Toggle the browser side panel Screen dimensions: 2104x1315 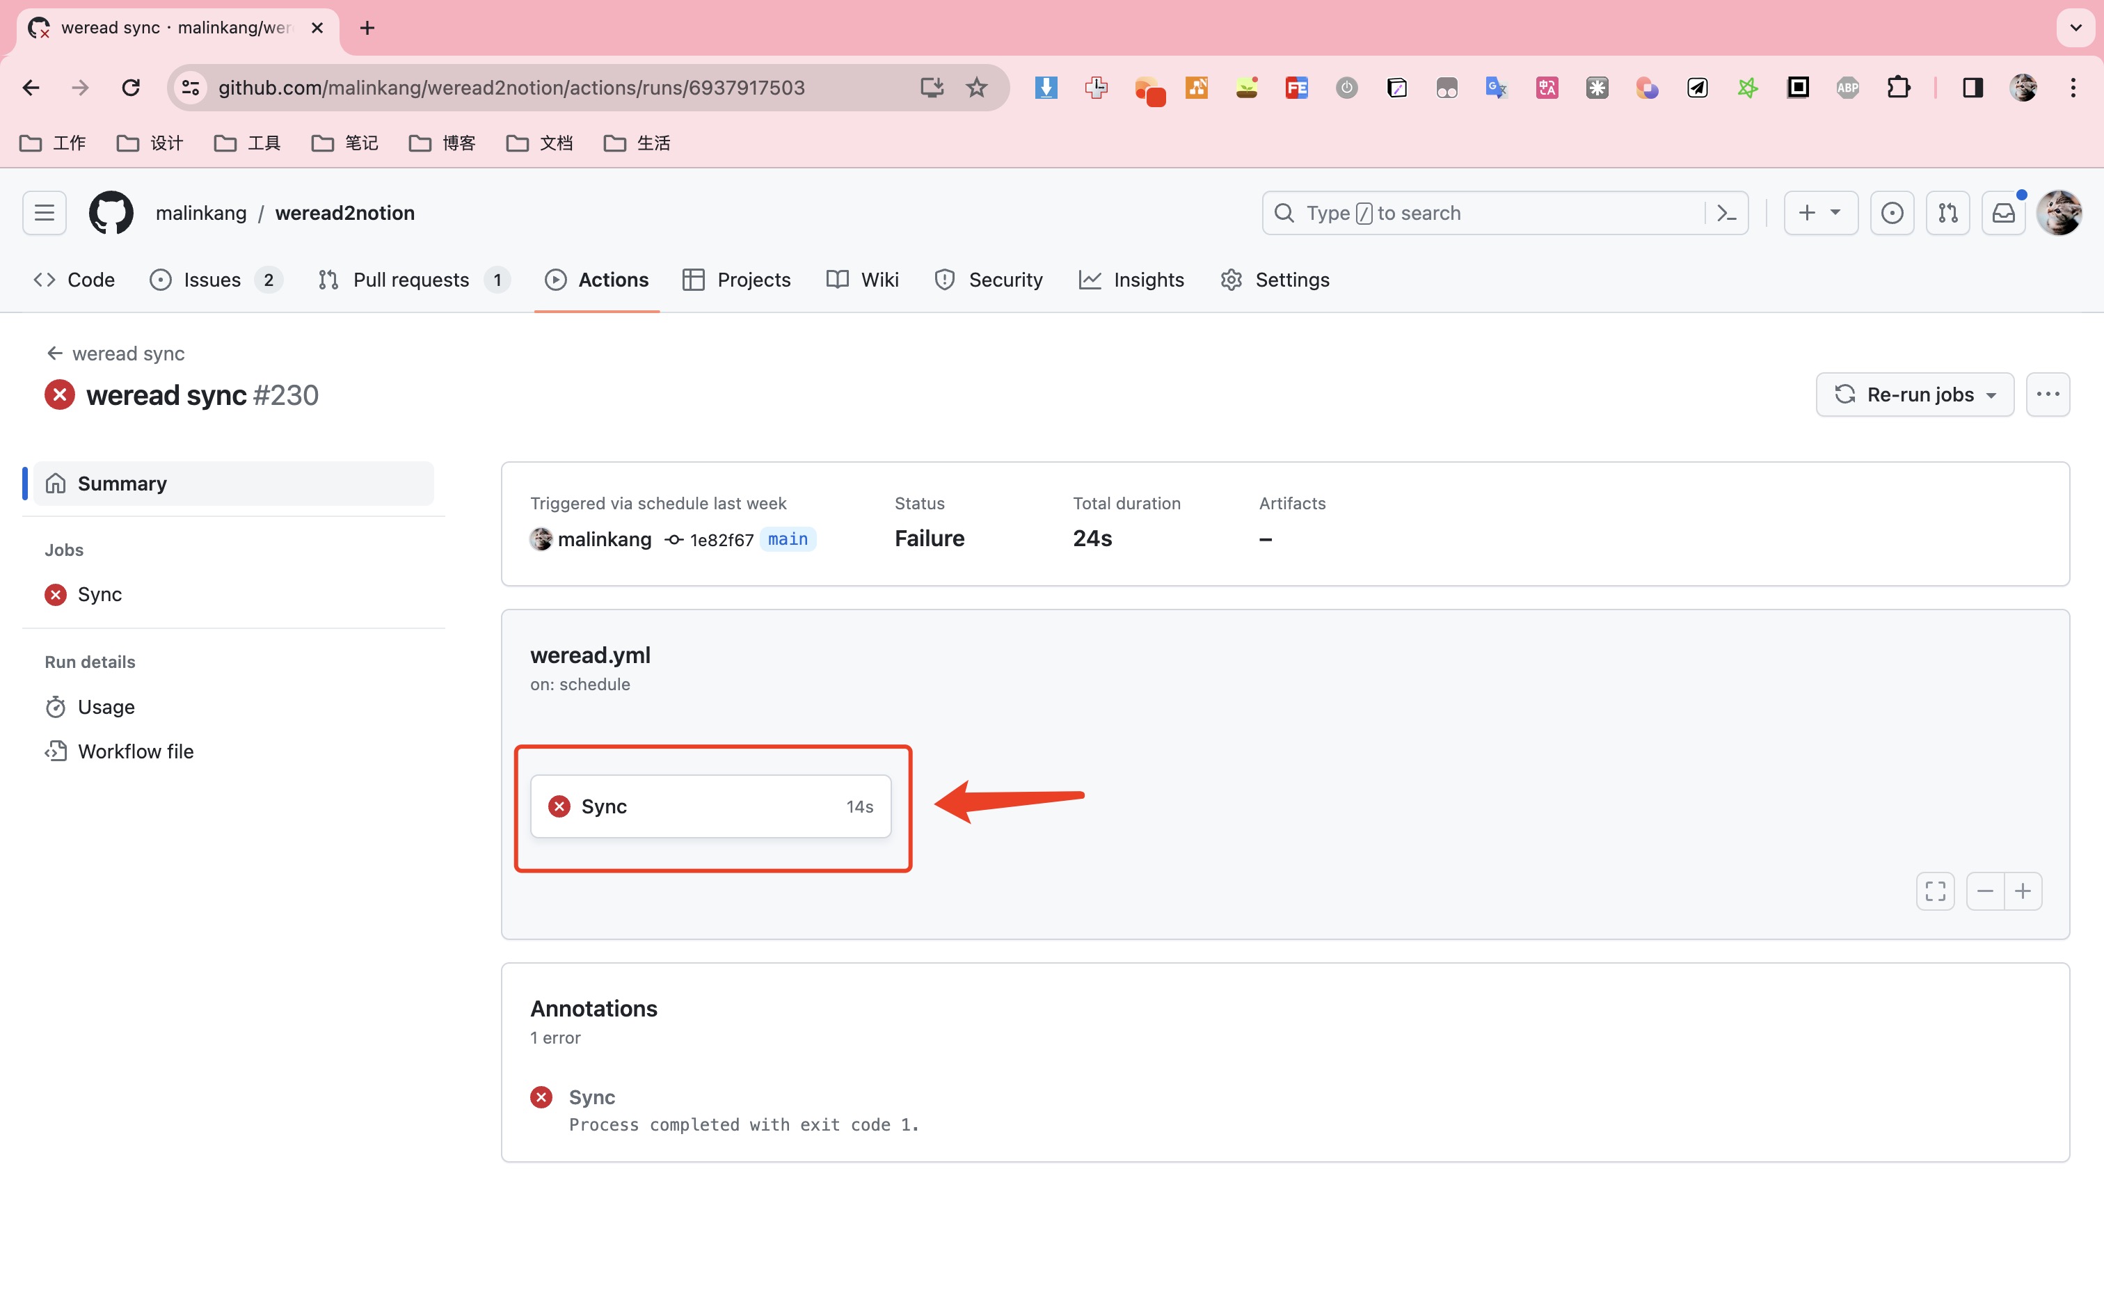point(1973,88)
